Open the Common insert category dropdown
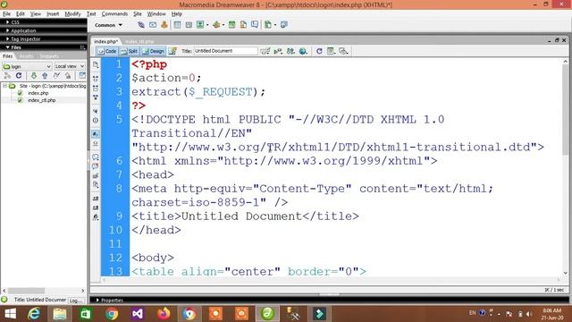 point(108,25)
